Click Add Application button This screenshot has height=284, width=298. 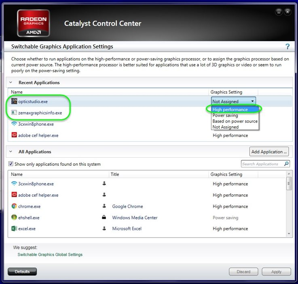269,152
